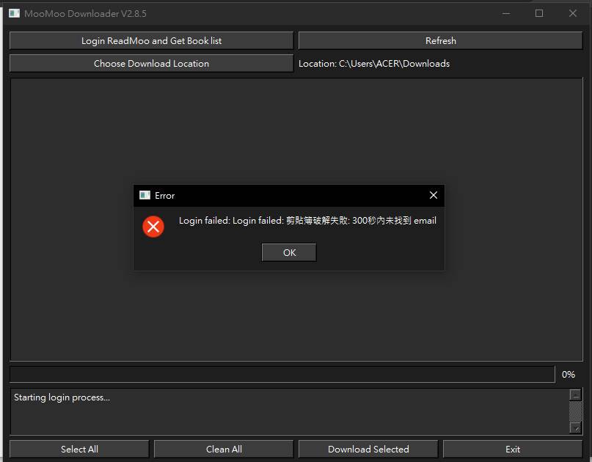592x462 pixels.
Task: Select All books
Action: (79, 449)
